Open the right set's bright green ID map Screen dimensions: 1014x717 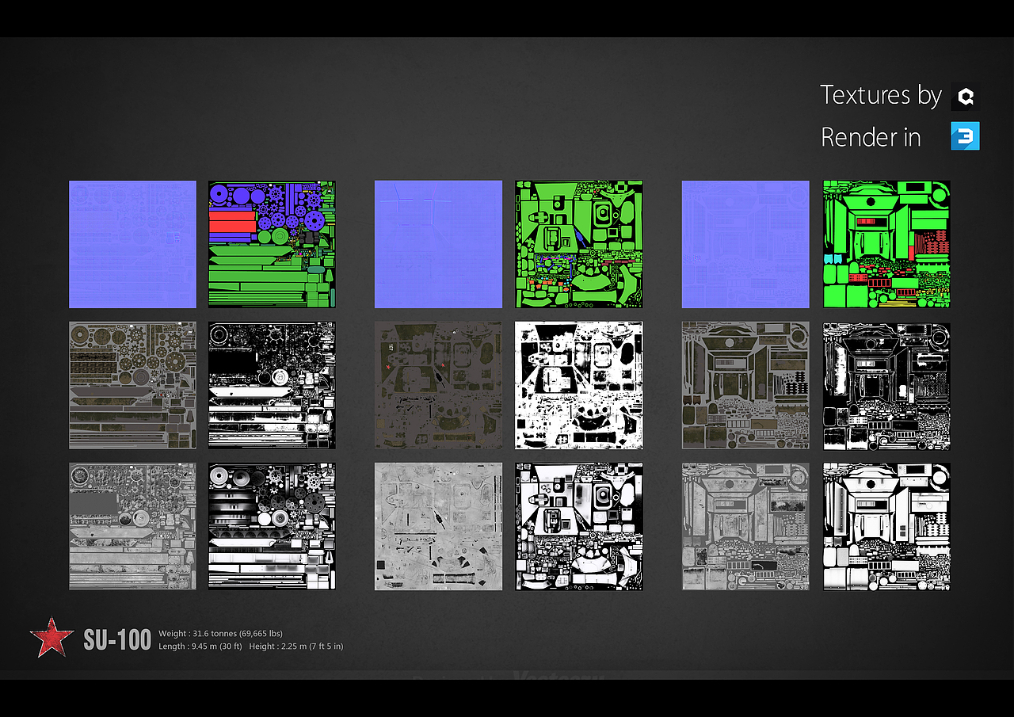click(886, 244)
